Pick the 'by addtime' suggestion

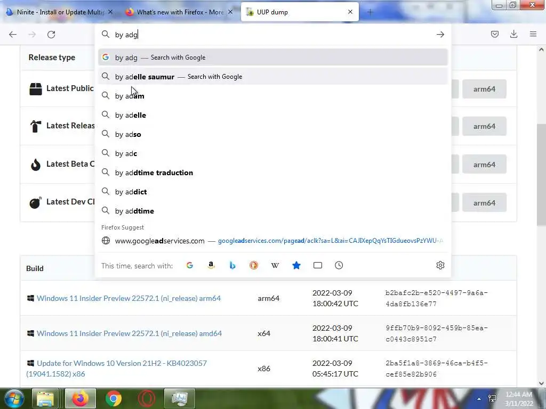coord(273,211)
